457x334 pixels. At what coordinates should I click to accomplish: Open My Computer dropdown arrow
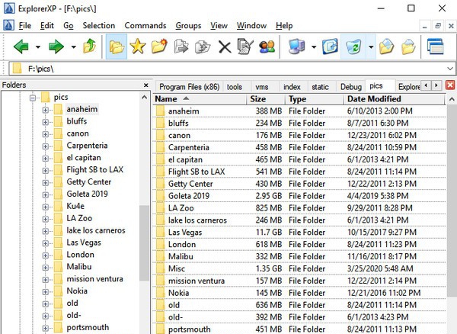[x=314, y=47]
